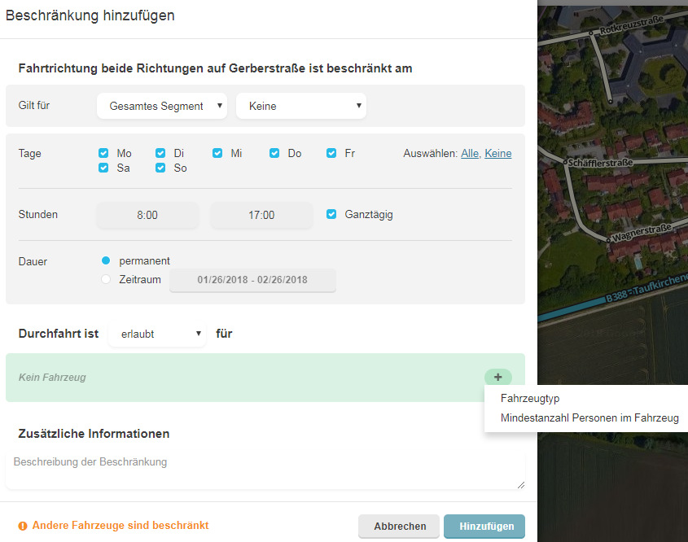Click the 17:00 end time field
The width and height of the screenshot is (688, 542).
(261, 215)
